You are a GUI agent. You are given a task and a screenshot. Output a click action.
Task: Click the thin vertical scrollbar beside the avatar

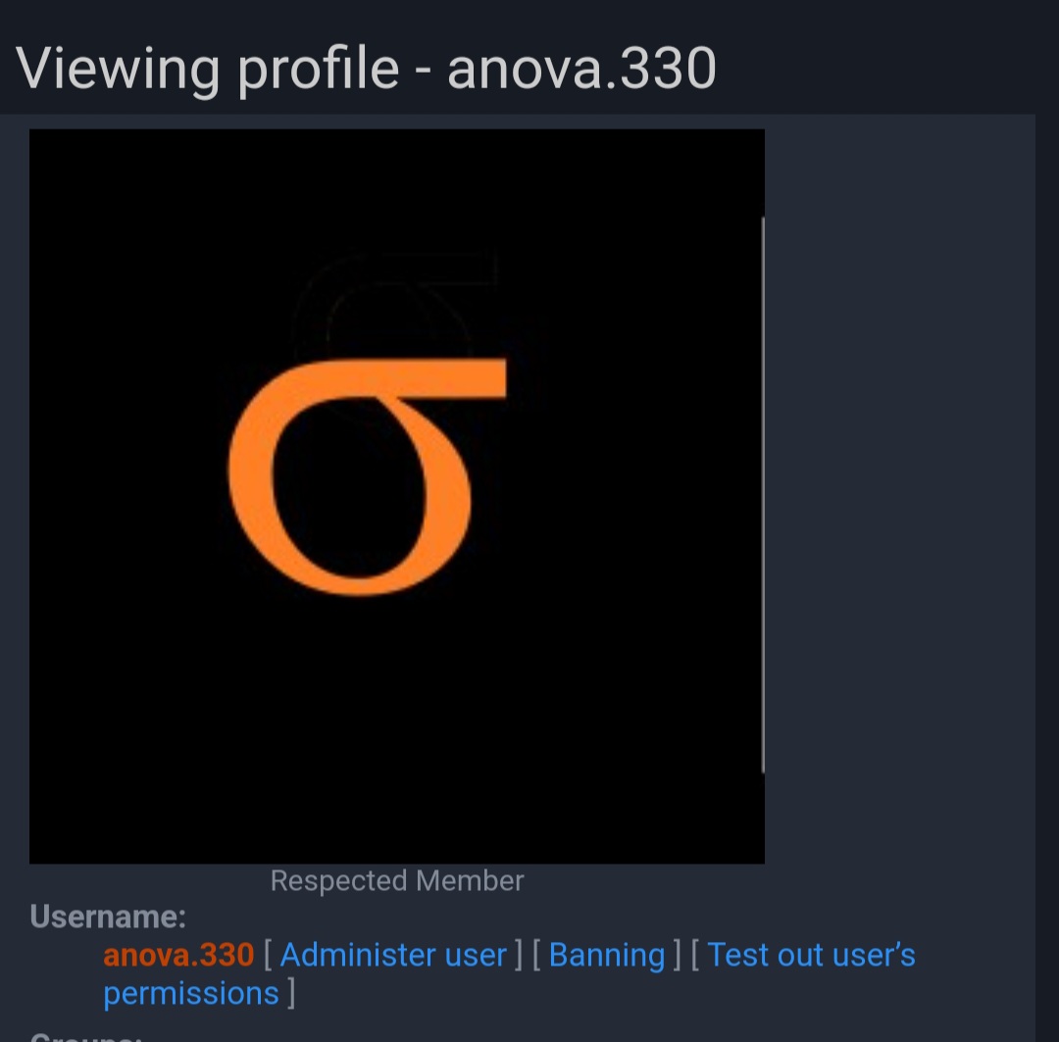click(763, 495)
